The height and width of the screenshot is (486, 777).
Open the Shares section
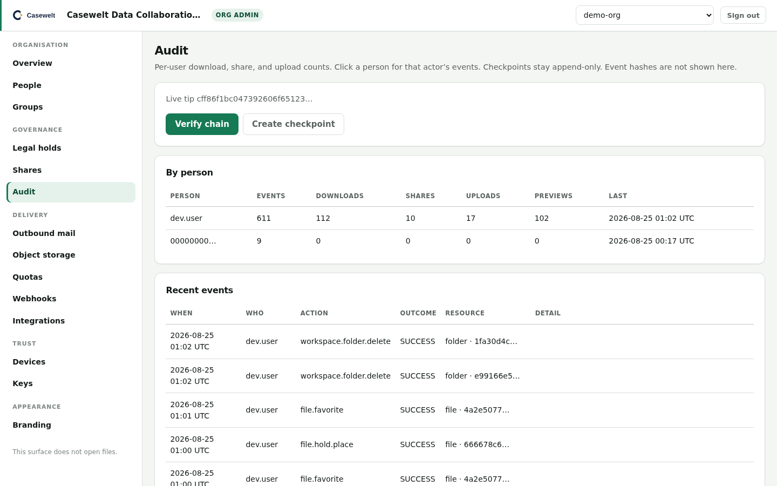pos(71,170)
